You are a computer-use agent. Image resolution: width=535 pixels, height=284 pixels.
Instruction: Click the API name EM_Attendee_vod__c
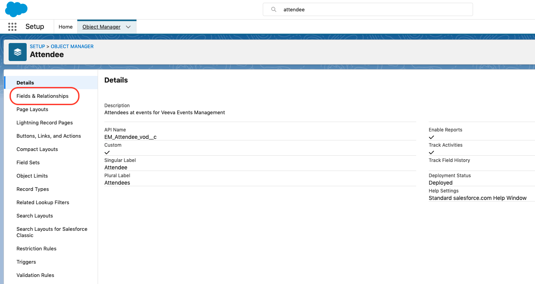(x=130, y=137)
